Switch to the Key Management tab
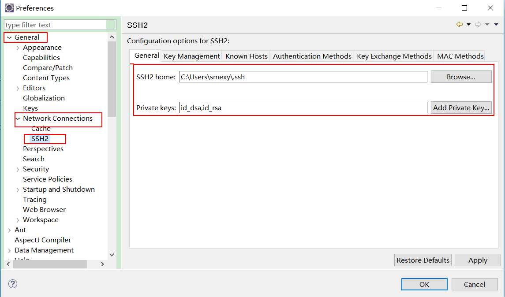 (191, 56)
